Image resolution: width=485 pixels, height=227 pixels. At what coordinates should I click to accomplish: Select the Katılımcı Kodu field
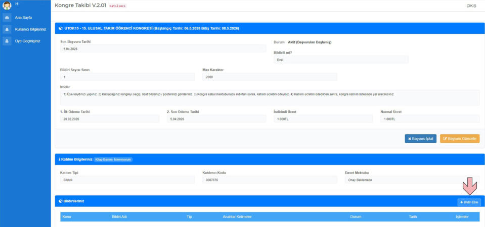pyautogui.click(x=270, y=180)
